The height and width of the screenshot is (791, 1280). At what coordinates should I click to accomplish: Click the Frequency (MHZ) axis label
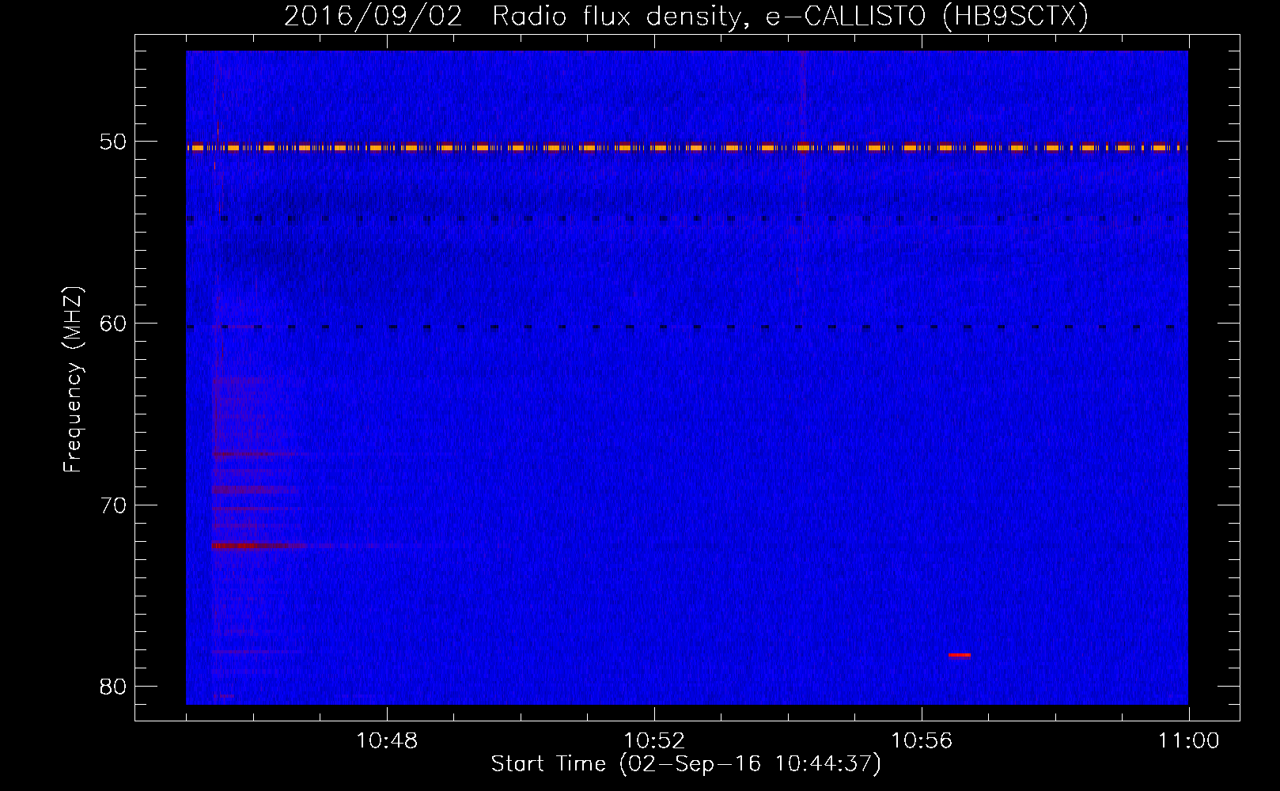73,380
